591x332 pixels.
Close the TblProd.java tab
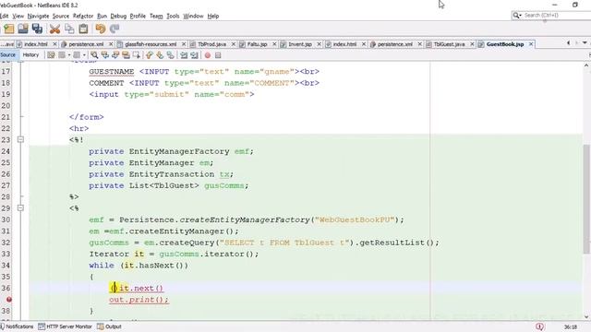point(234,44)
